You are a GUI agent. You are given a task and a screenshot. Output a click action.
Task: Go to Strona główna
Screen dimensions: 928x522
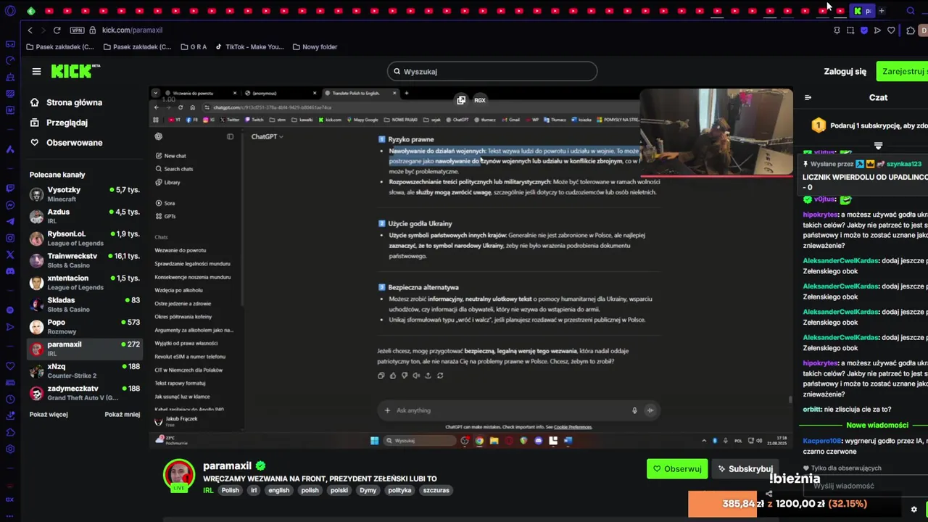coord(67,102)
